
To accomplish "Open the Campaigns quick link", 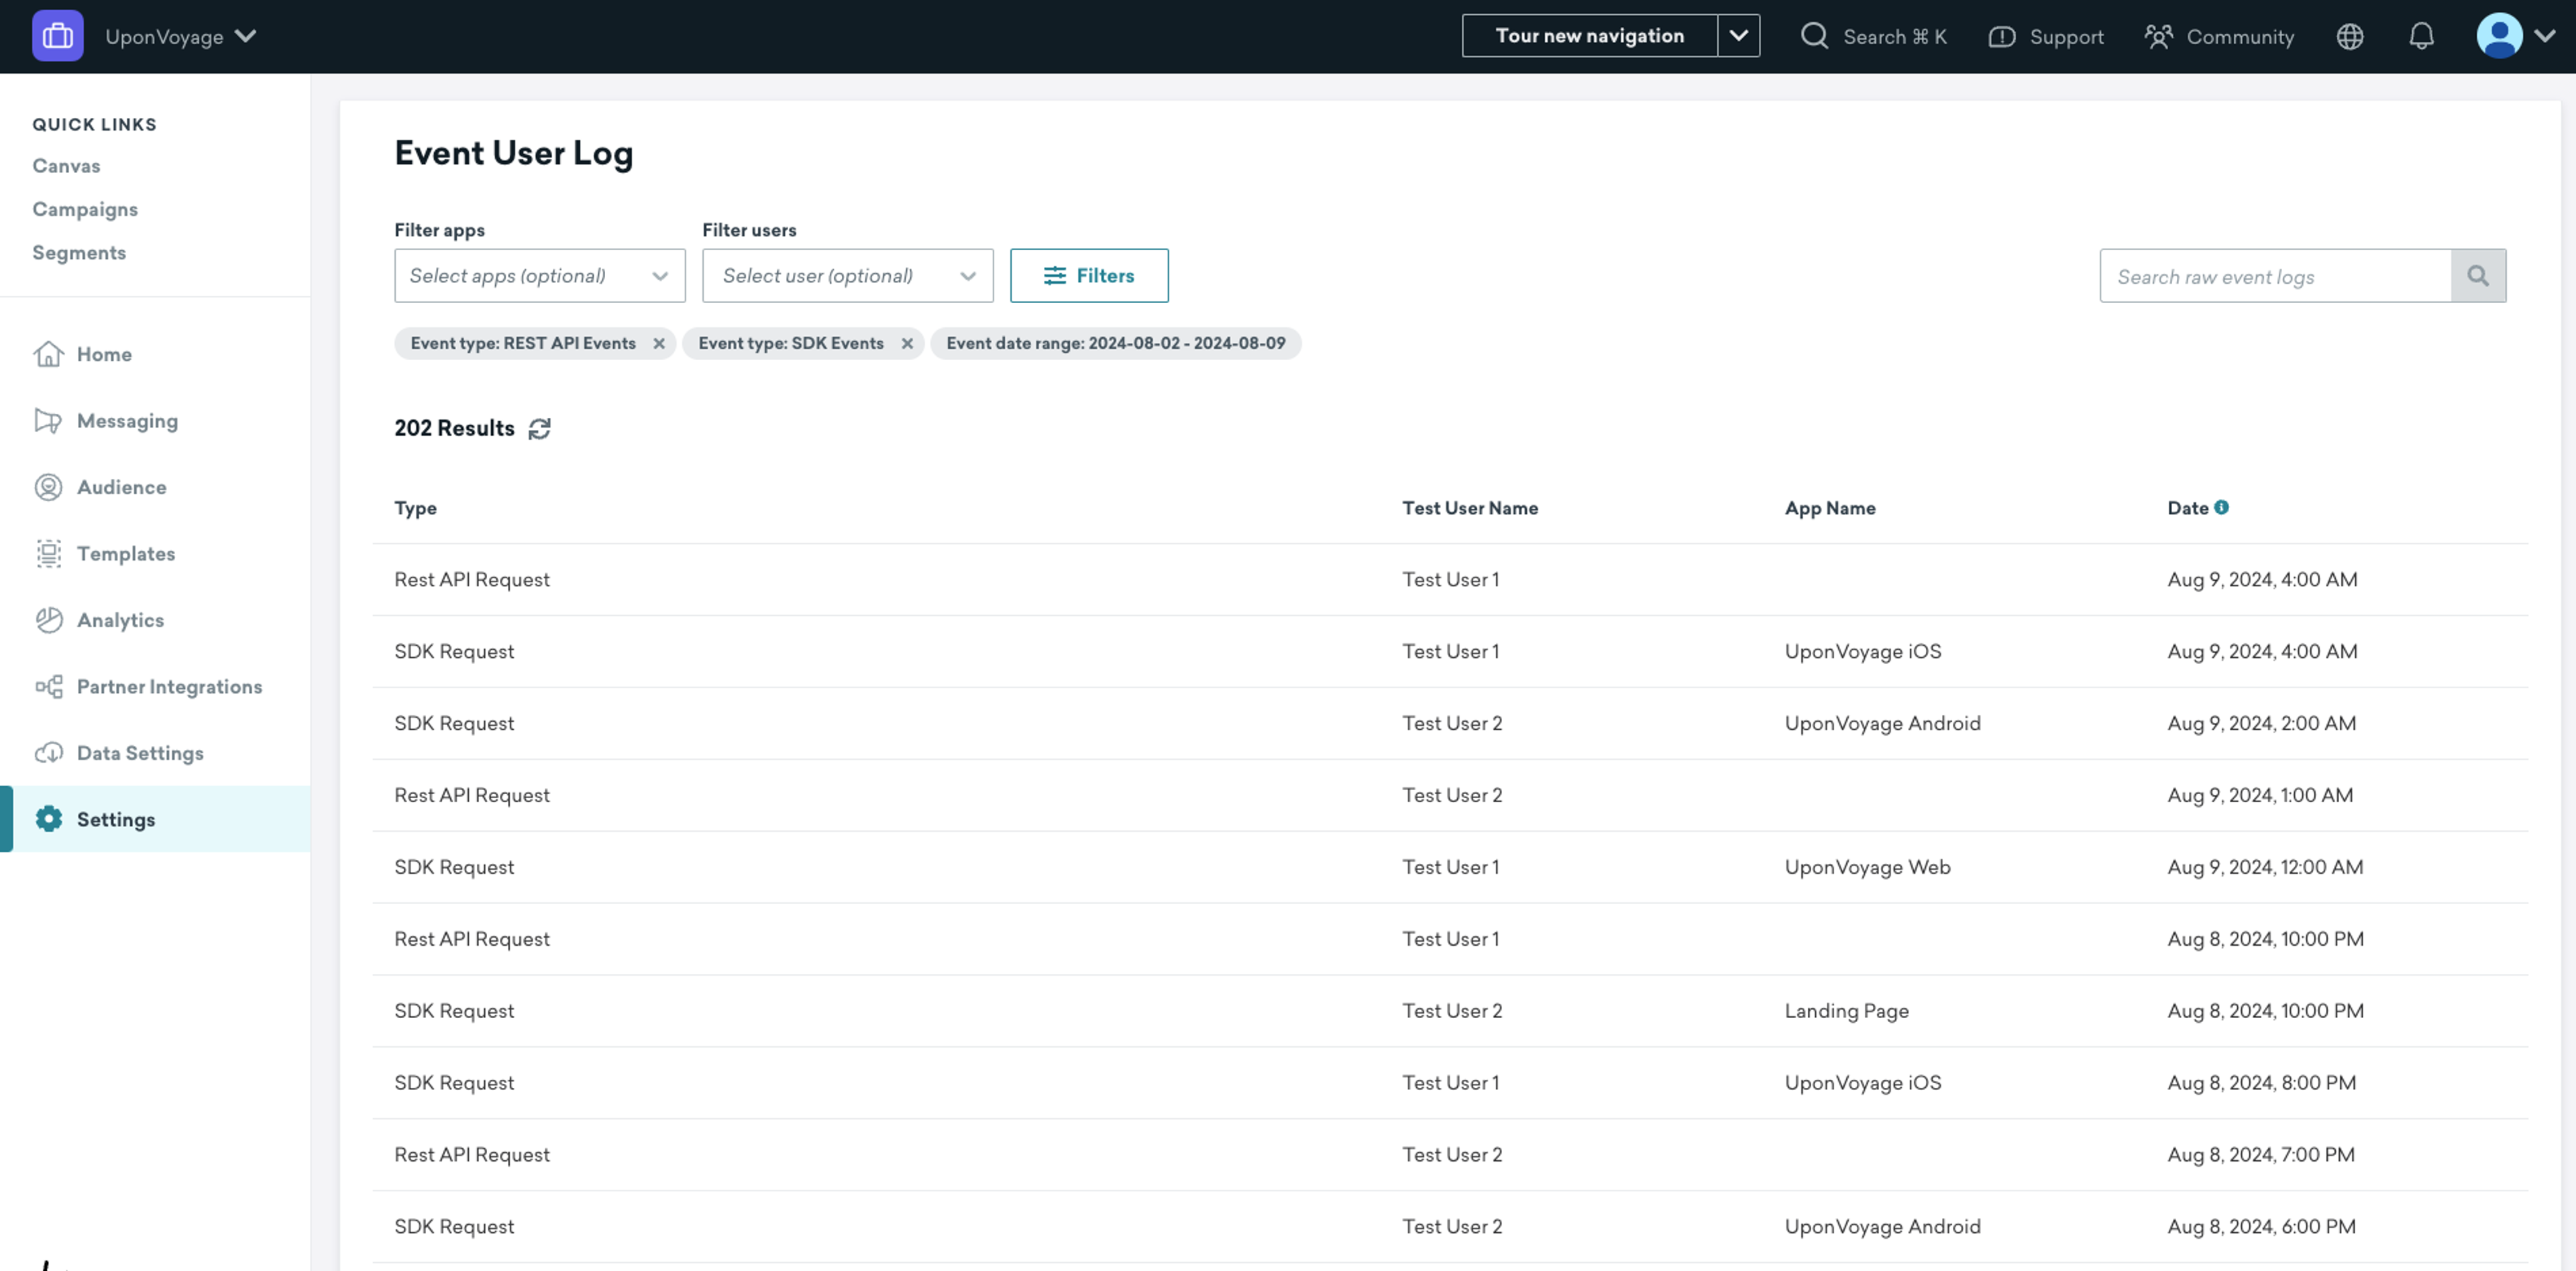I will click(85, 209).
